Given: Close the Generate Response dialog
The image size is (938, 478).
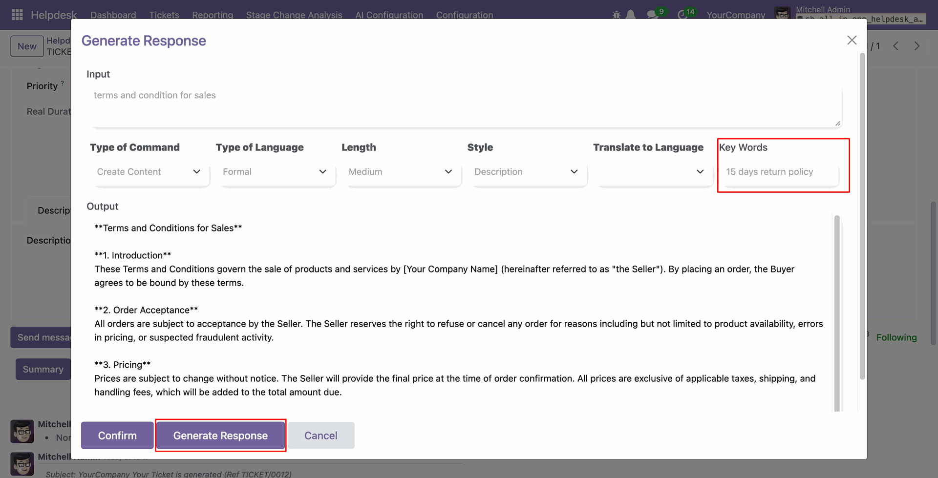Looking at the screenshot, I should pyautogui.click(x=852, y=40).
